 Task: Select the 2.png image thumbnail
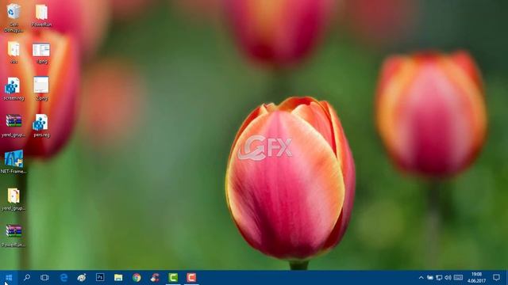tap(41, 88)
